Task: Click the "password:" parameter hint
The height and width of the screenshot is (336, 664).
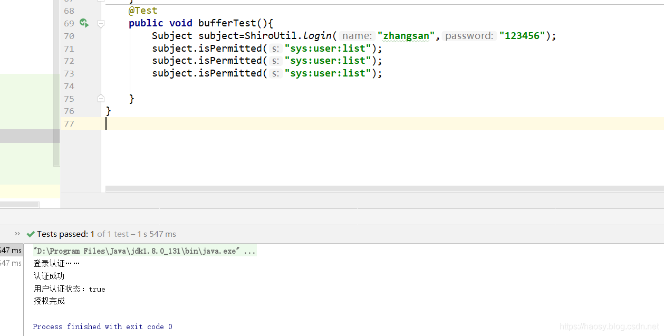Action: point(469,36)
